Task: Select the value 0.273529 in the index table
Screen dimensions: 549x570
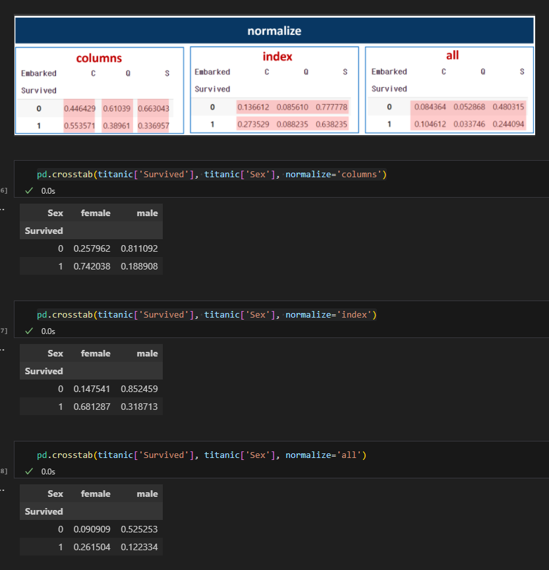Action: (x=254, y=125)
